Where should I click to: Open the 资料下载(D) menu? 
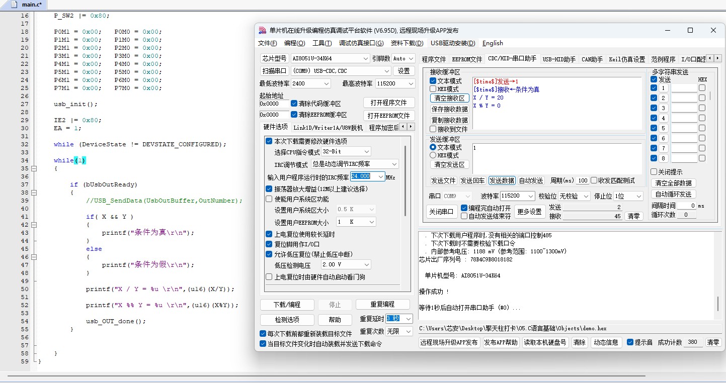click(x=407, y=43)
